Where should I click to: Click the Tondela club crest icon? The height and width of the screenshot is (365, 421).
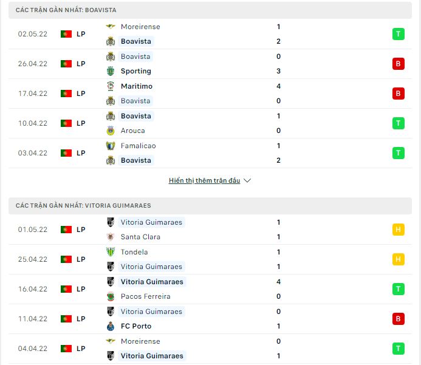(111, 252)
